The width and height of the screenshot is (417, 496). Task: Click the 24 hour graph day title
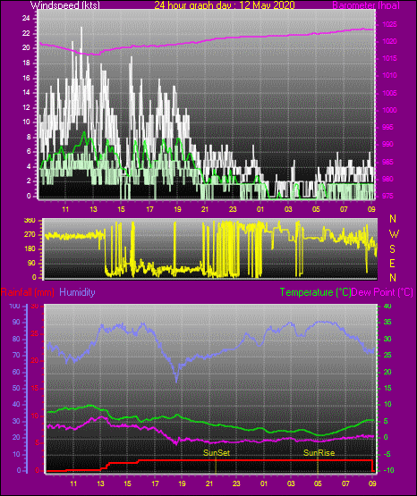(x=225, y=4)
